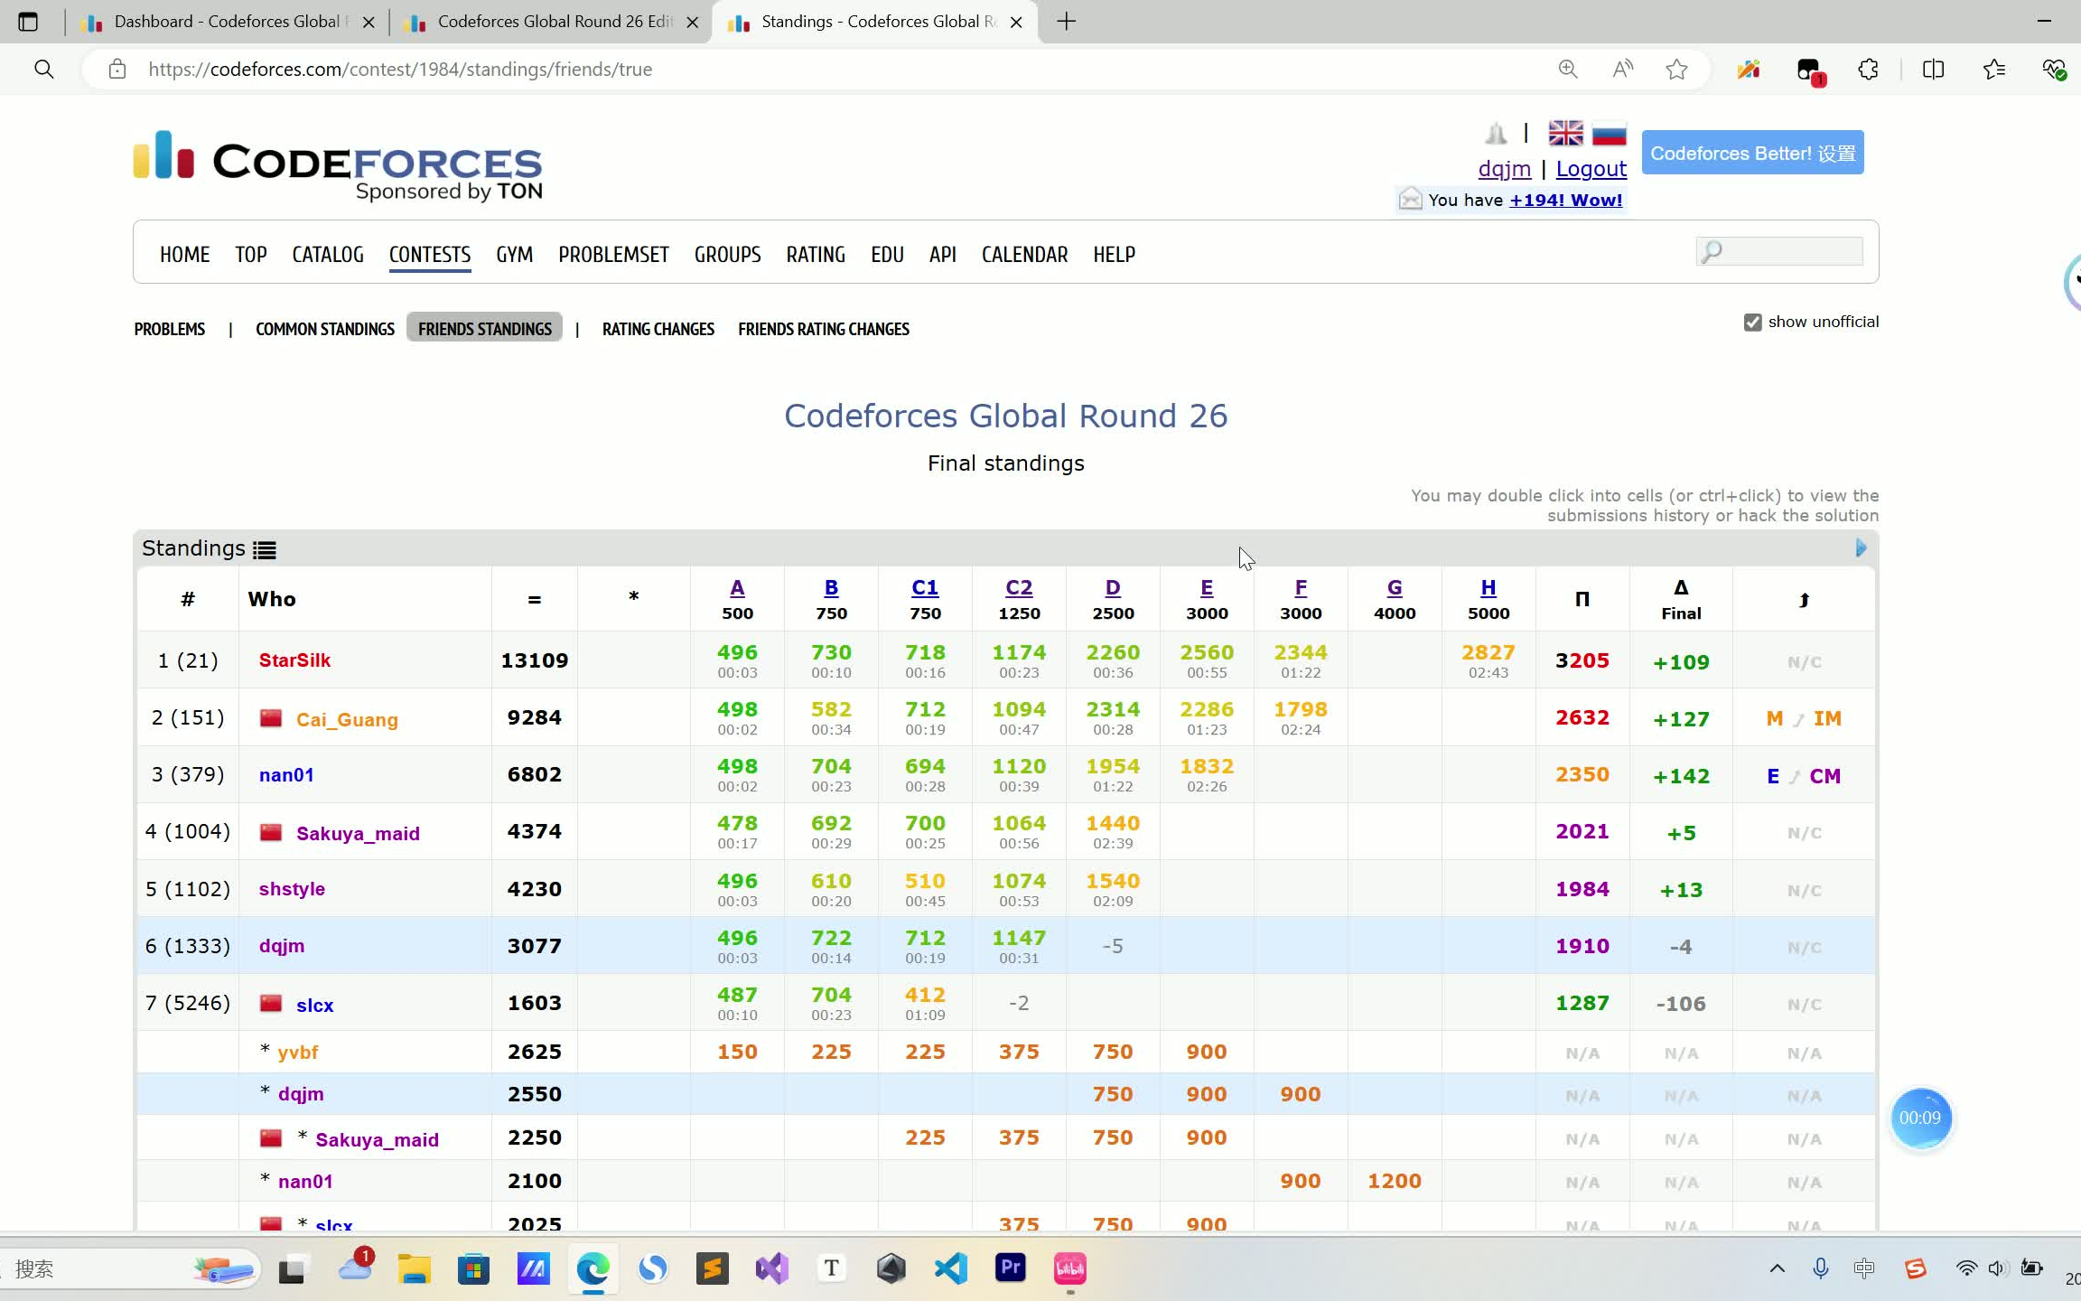2081x1301 pixels.
Task: Click the magnifier in the Codeforces search box
Action: 1712,251
